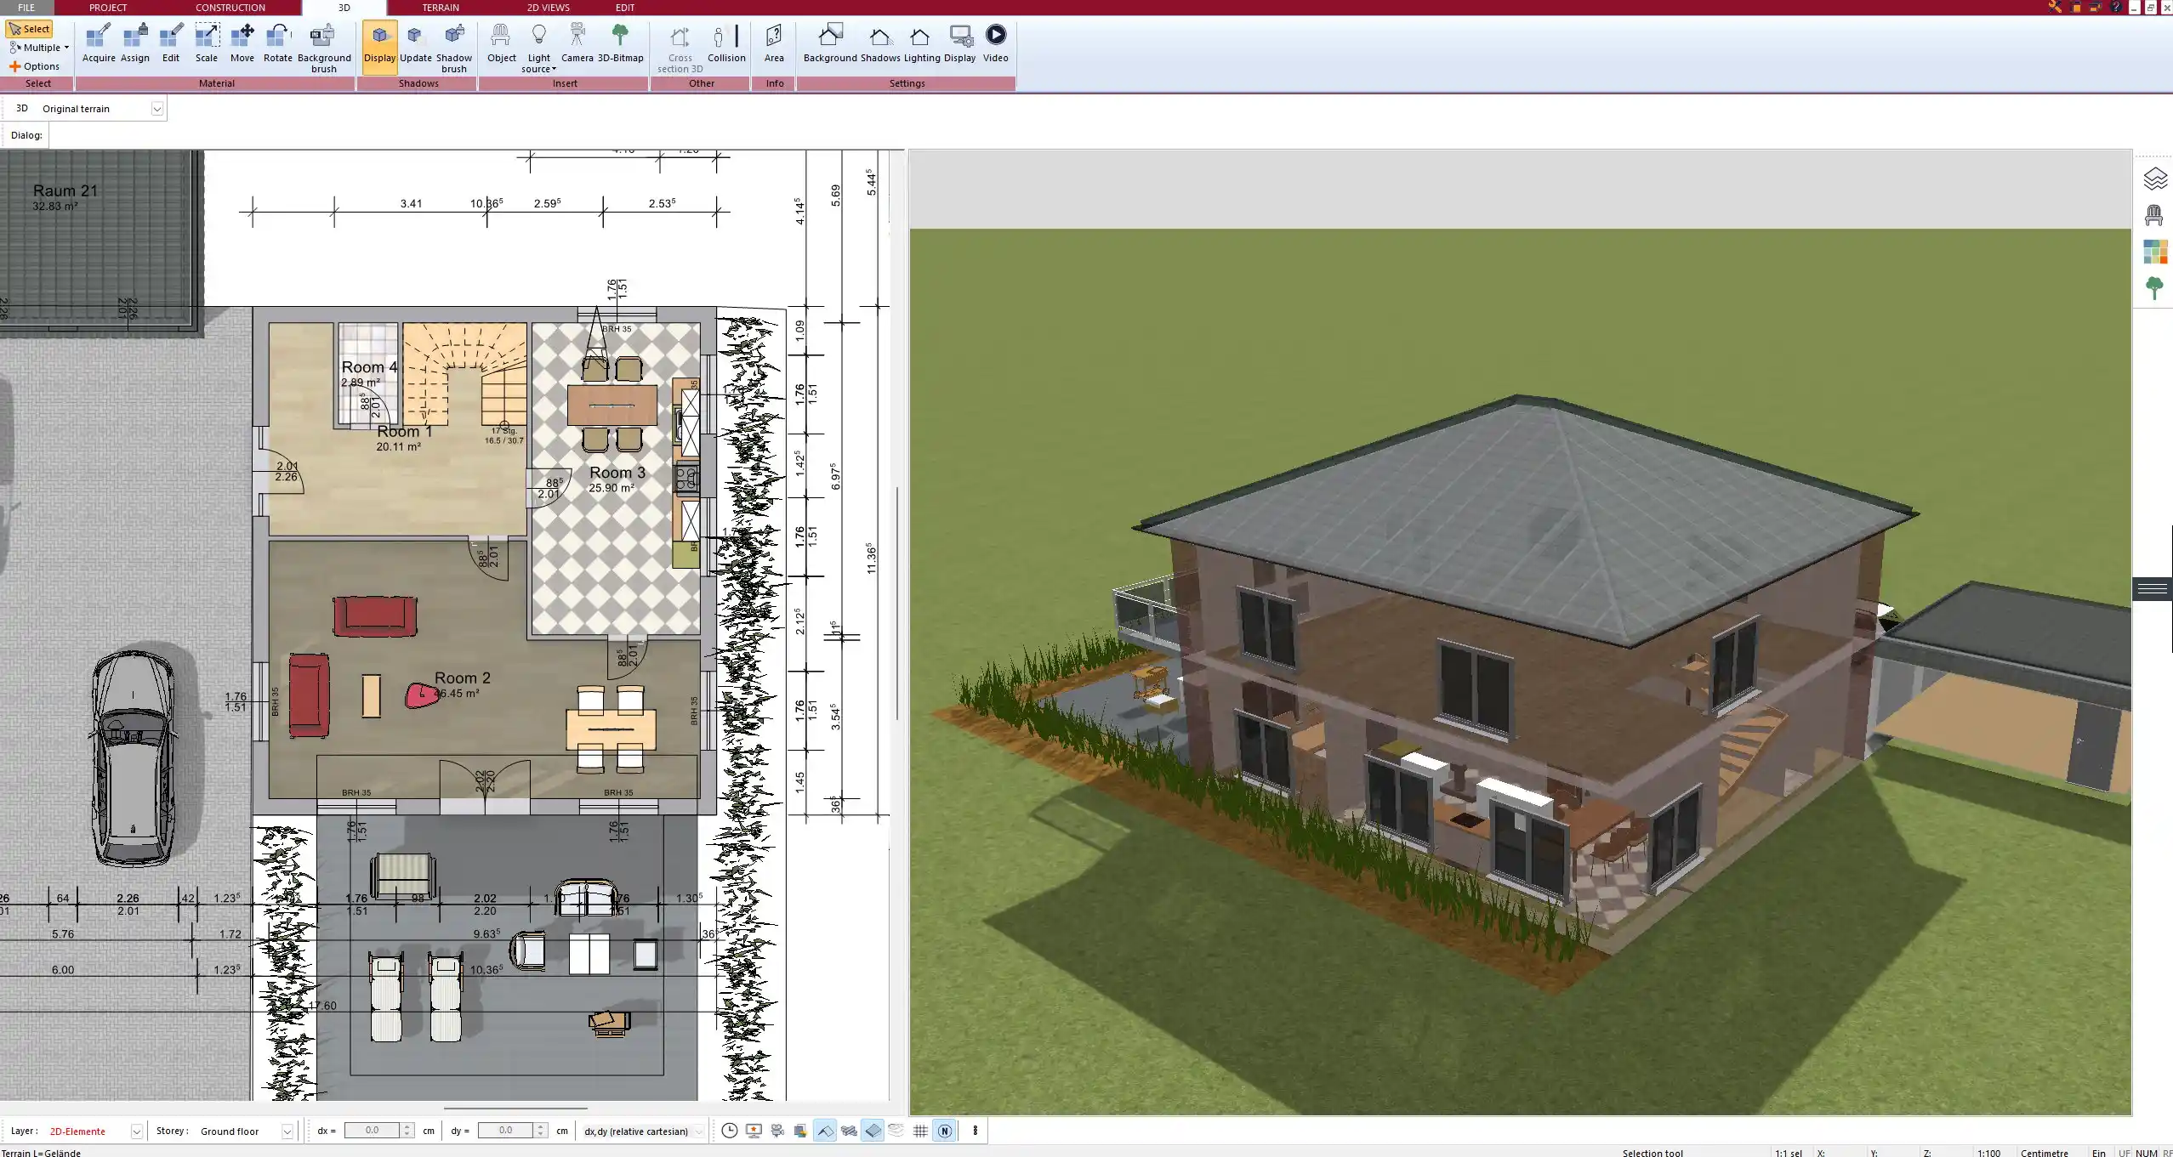
Task: Choose the Scale material tool
Action: pos(207,44)
